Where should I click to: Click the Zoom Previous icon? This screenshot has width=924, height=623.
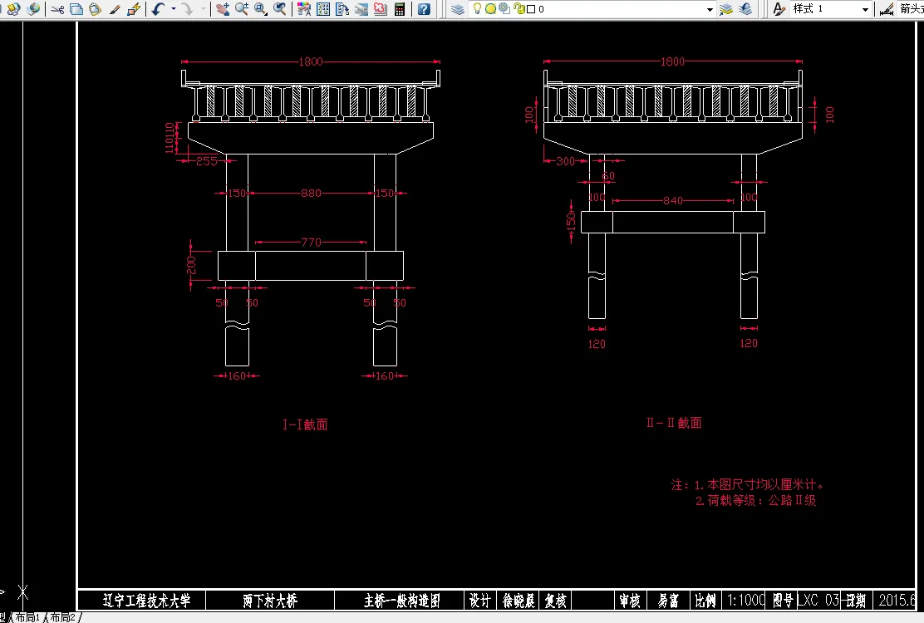tap(280, 9)
